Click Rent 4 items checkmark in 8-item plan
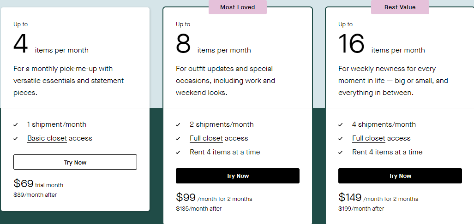The height and width of the screenshot is (224, 474). (178, 152)
